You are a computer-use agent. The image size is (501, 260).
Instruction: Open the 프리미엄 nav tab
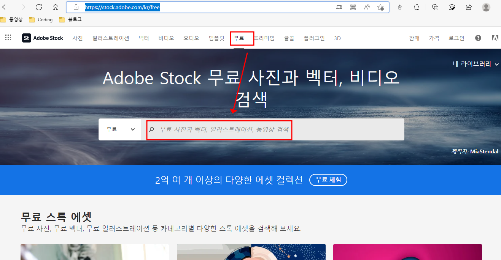pos(264,38)
